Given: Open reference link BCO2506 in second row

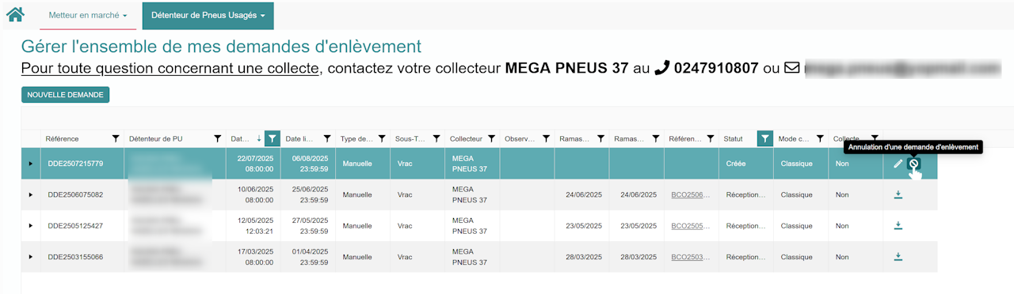Looking at the screenshot, I should [691, 194].
